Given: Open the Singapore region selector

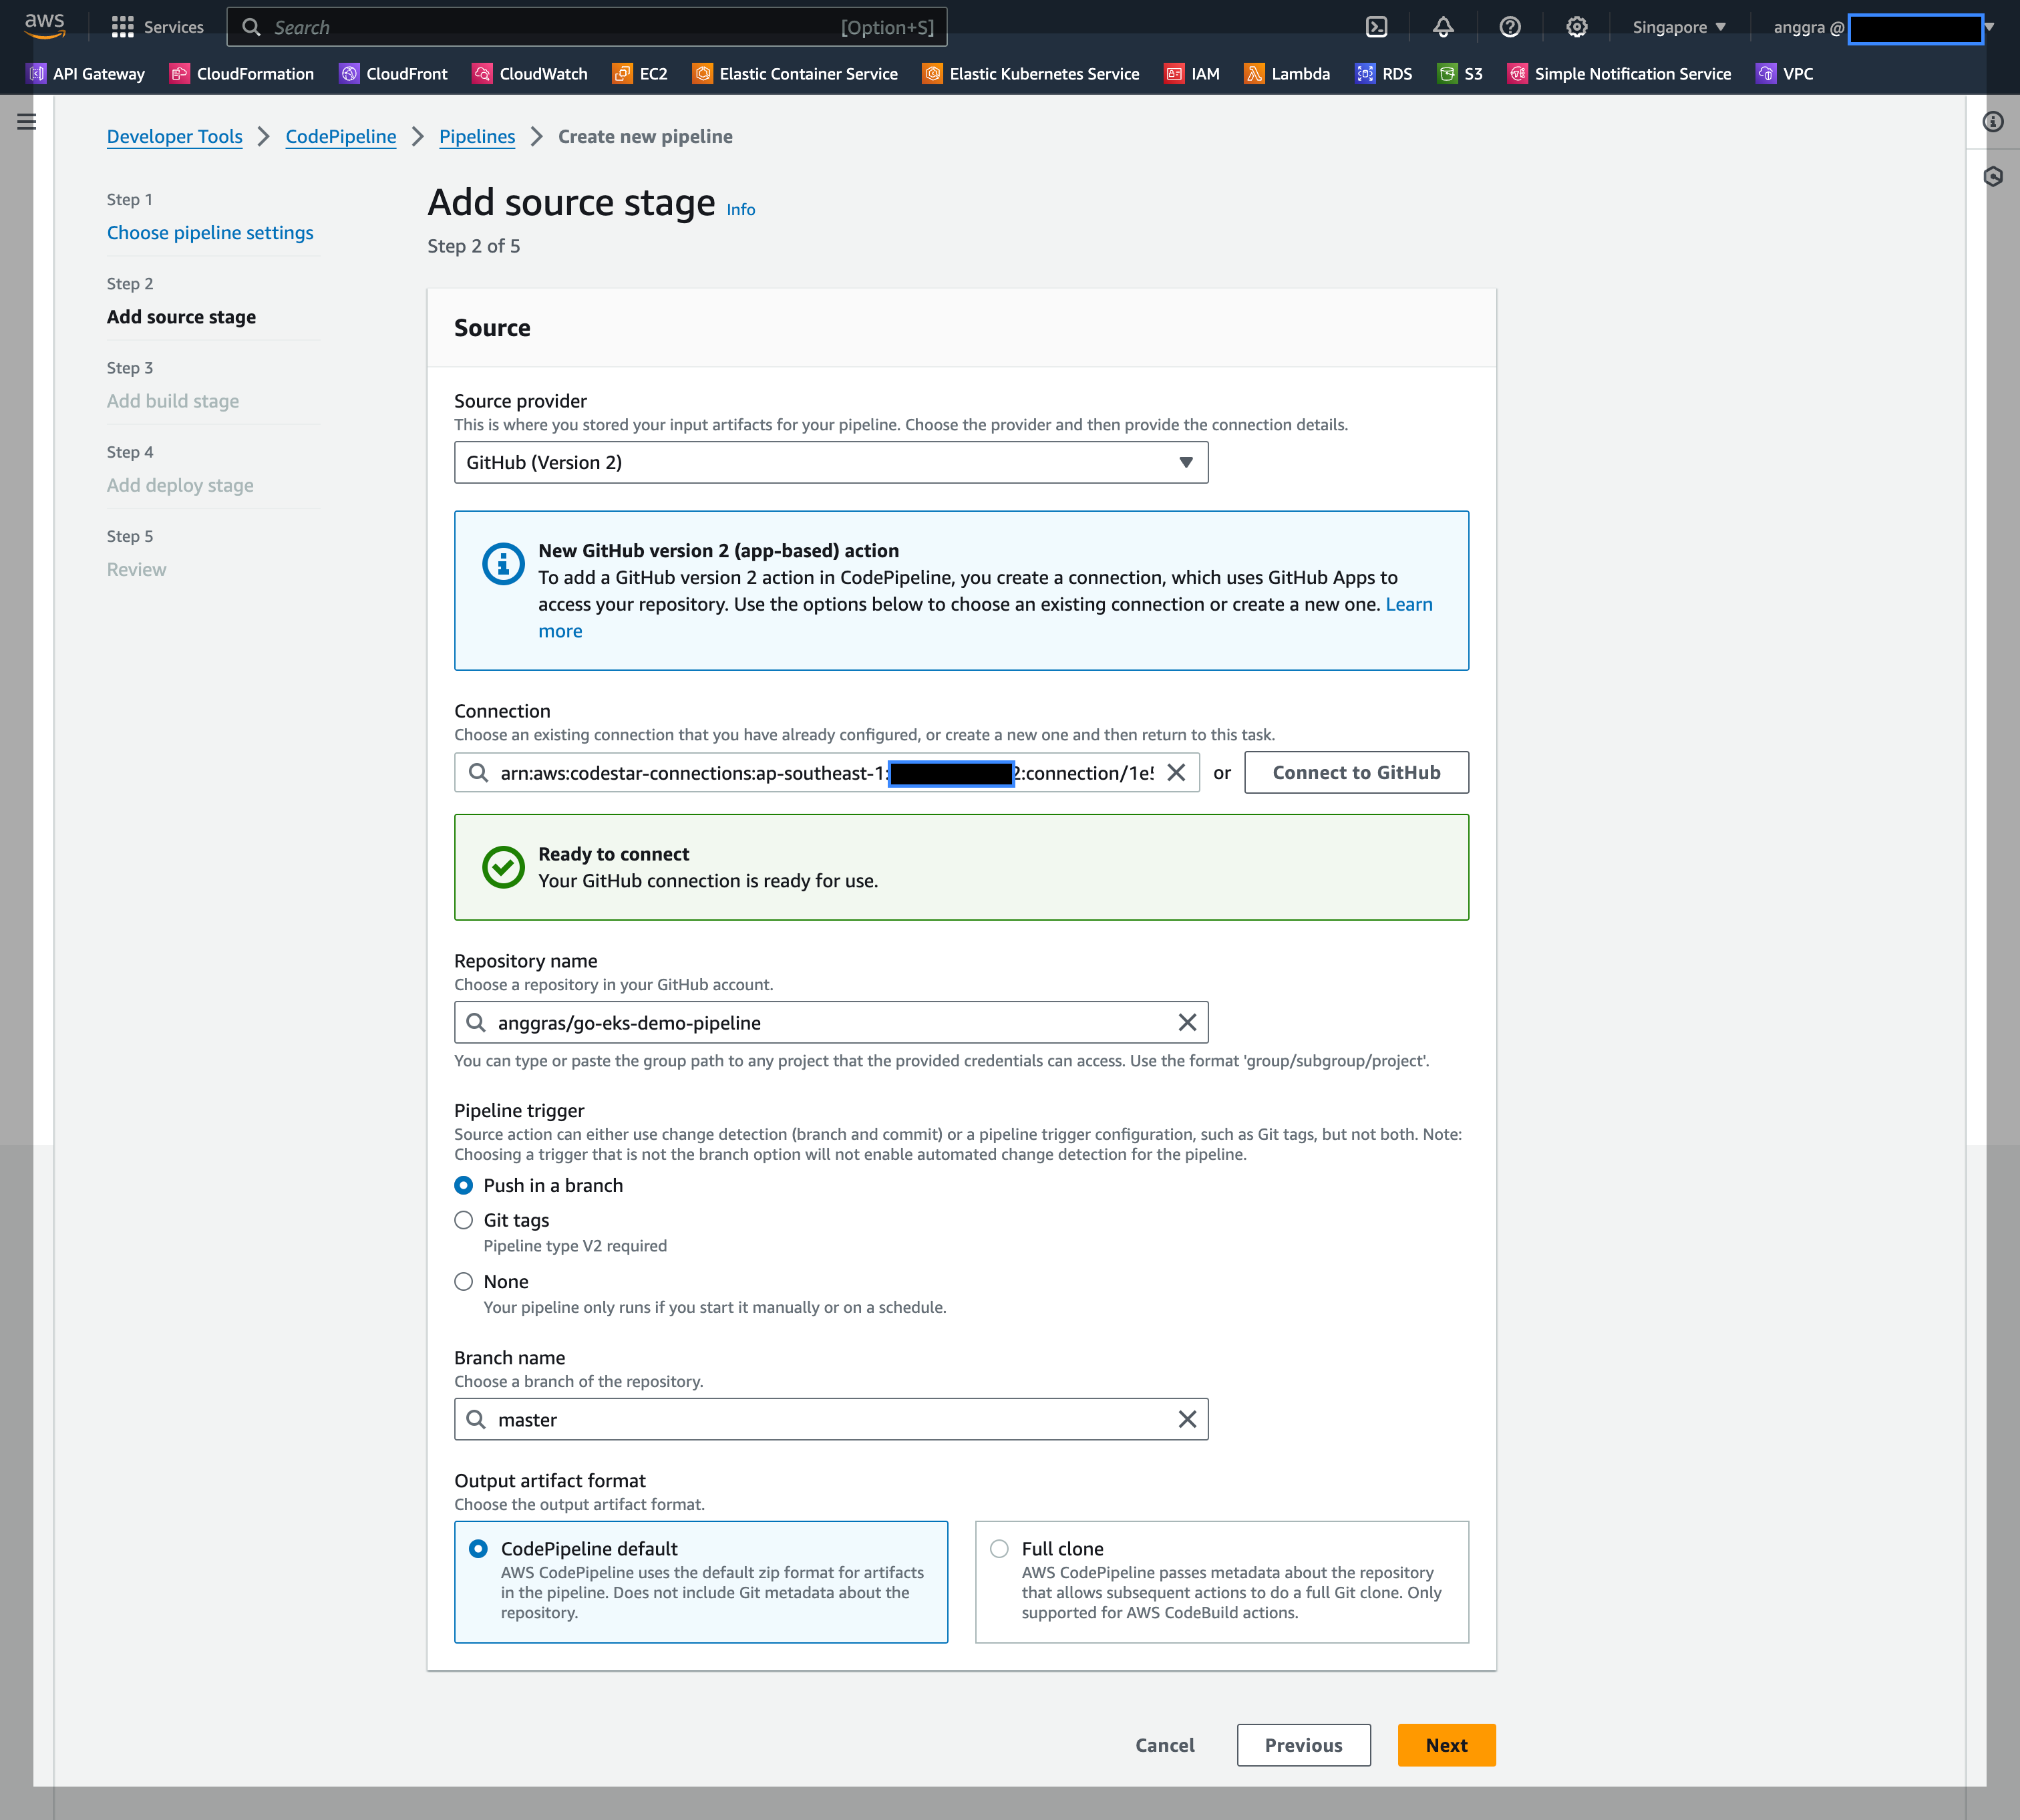Looking at the screenshot, I should click(x=1678, y=27).
